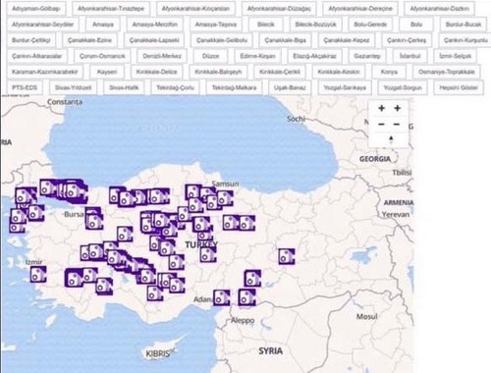Click the Kayseri button
This screenshot has height=373, width=491.
click(x=107, y=72)
